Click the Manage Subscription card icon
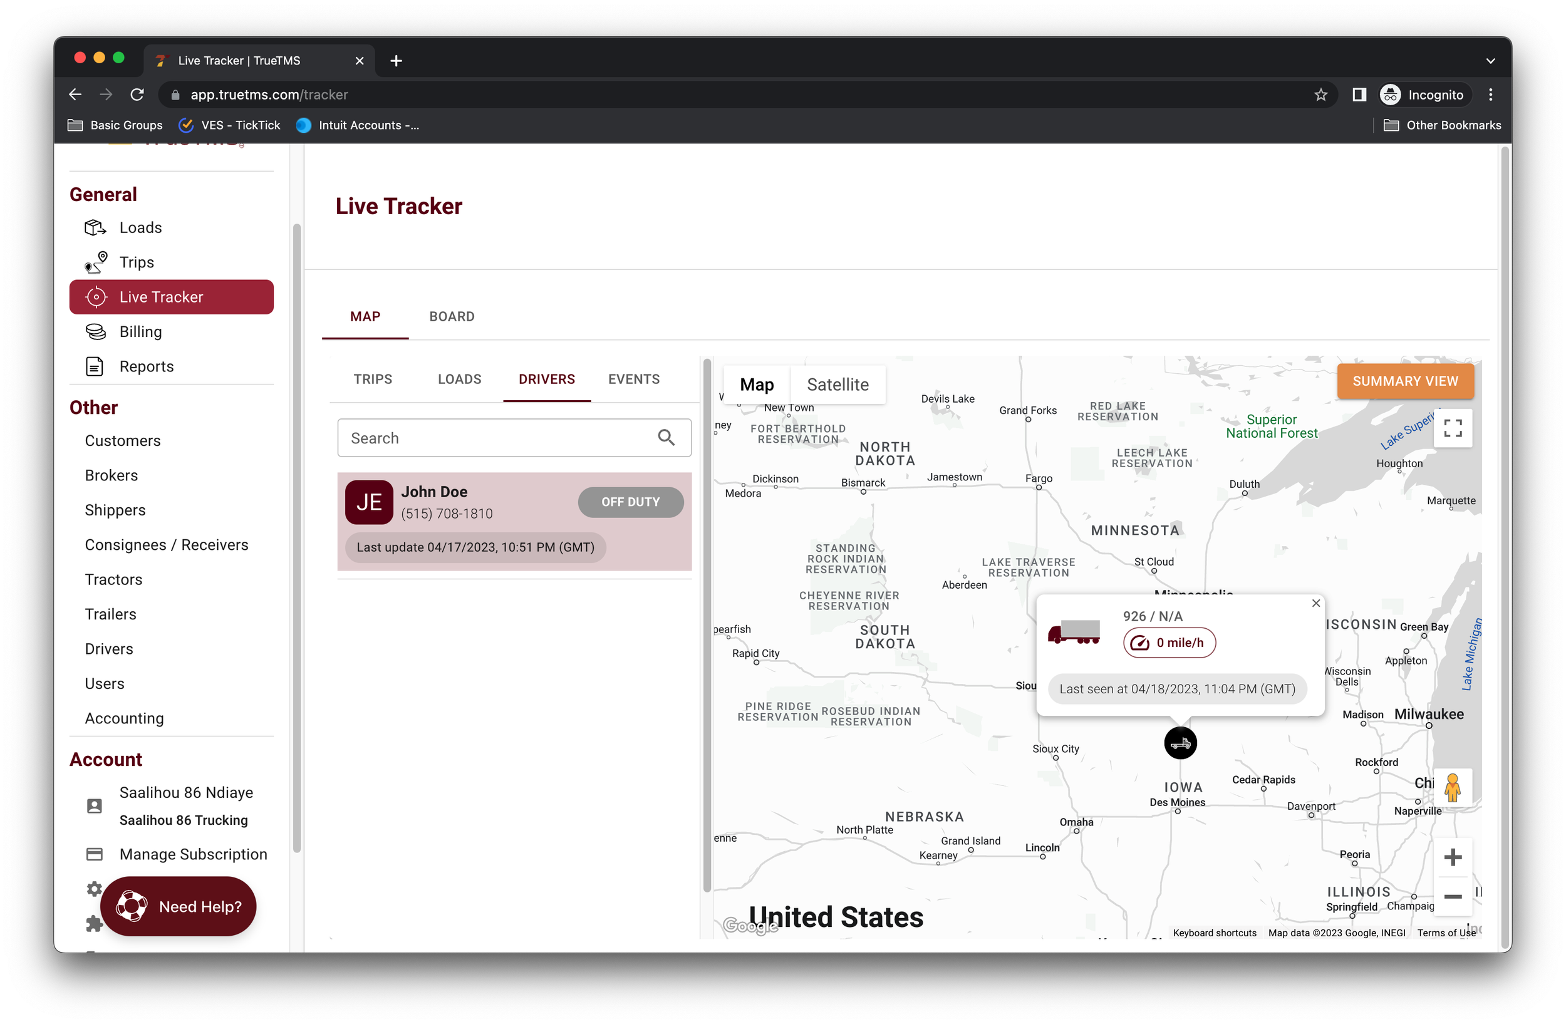 [x=94, y=854]
